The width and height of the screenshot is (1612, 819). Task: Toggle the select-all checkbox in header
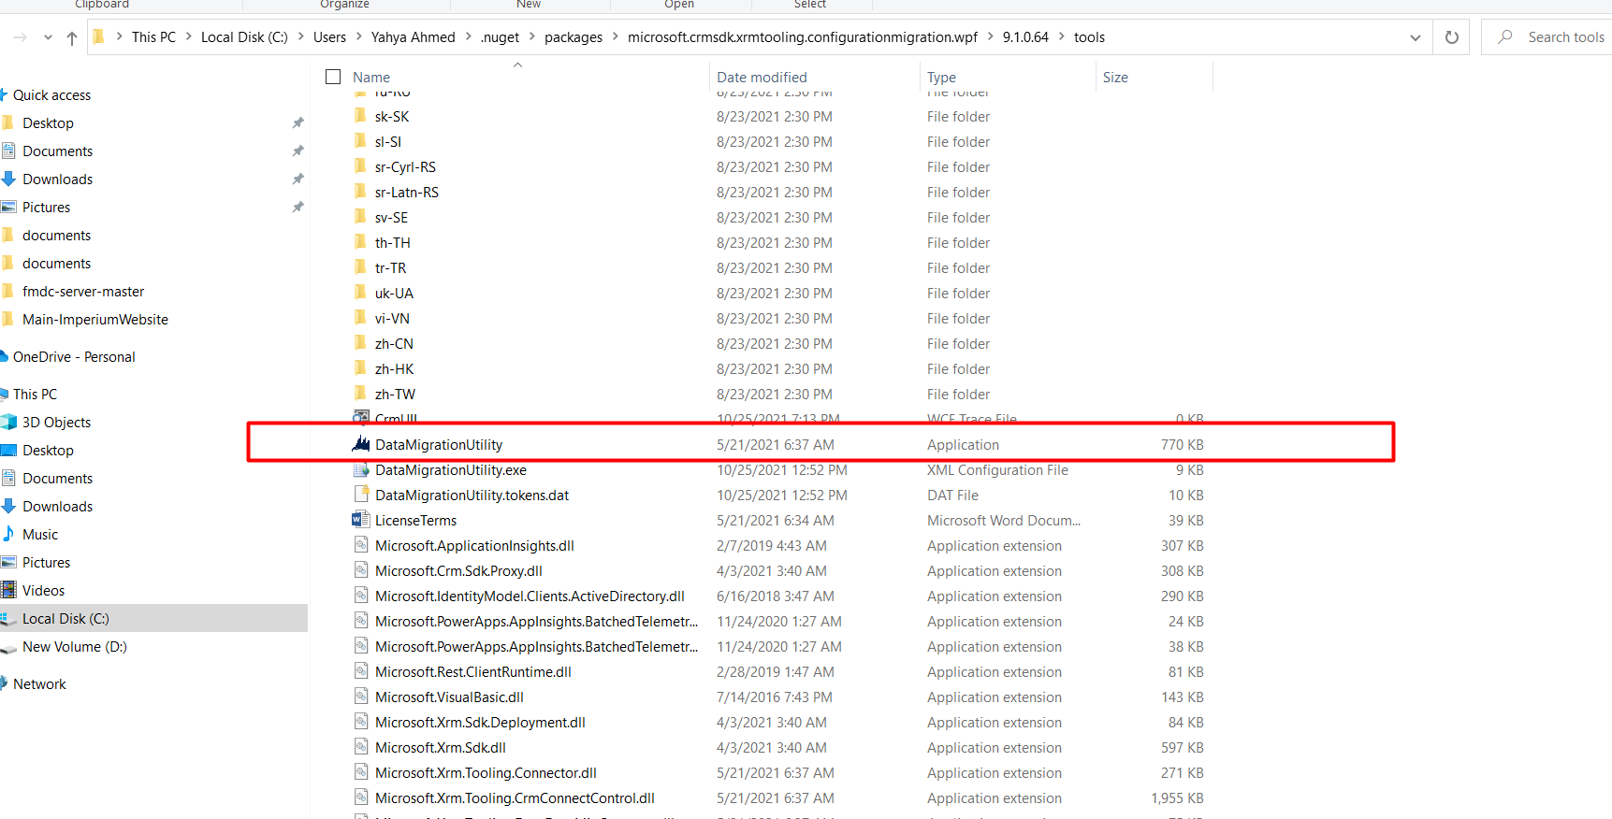tap(333, 77)
